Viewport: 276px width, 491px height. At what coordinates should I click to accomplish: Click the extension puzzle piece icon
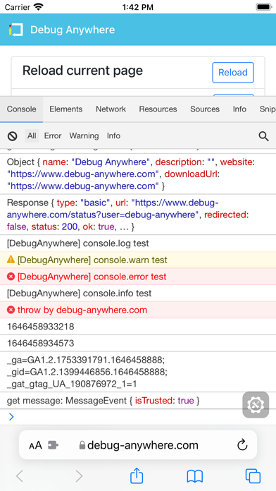(53, 445)
